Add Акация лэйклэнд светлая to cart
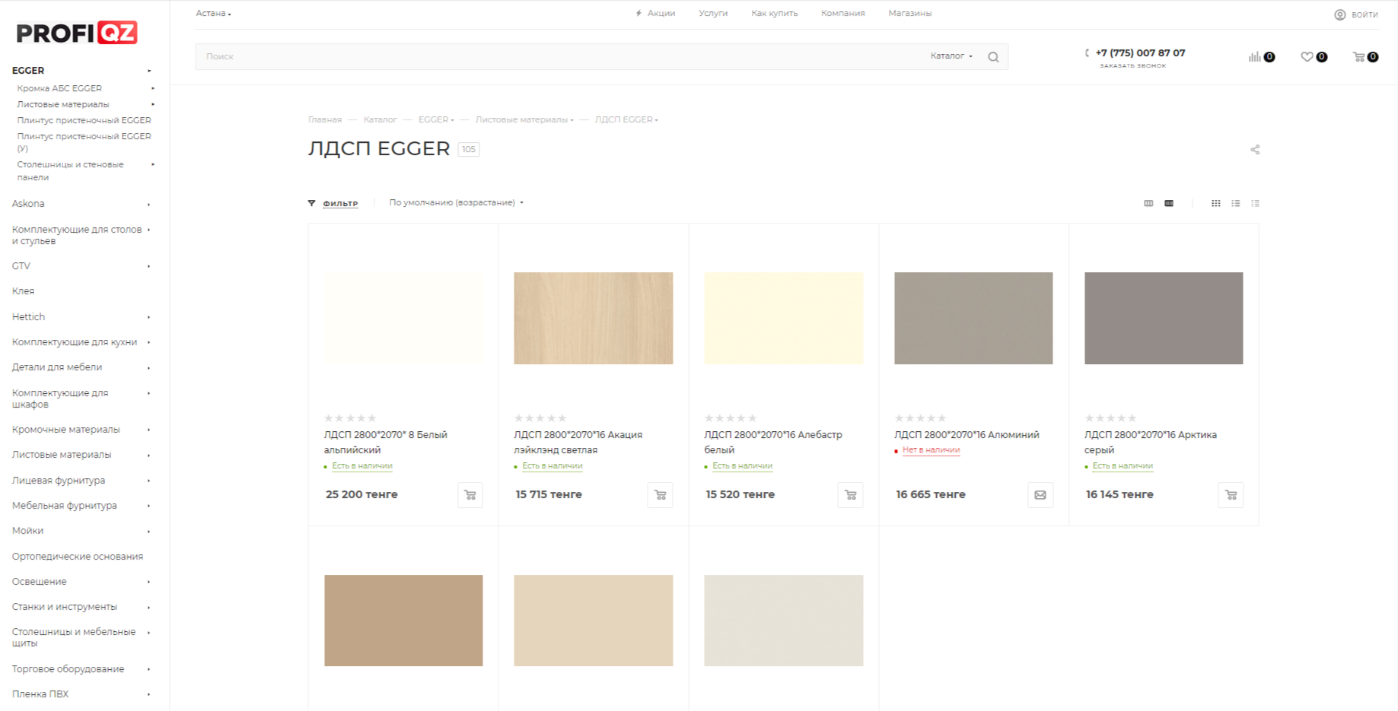The height and width of the screenshot is (711, 1398). point(661,495)
